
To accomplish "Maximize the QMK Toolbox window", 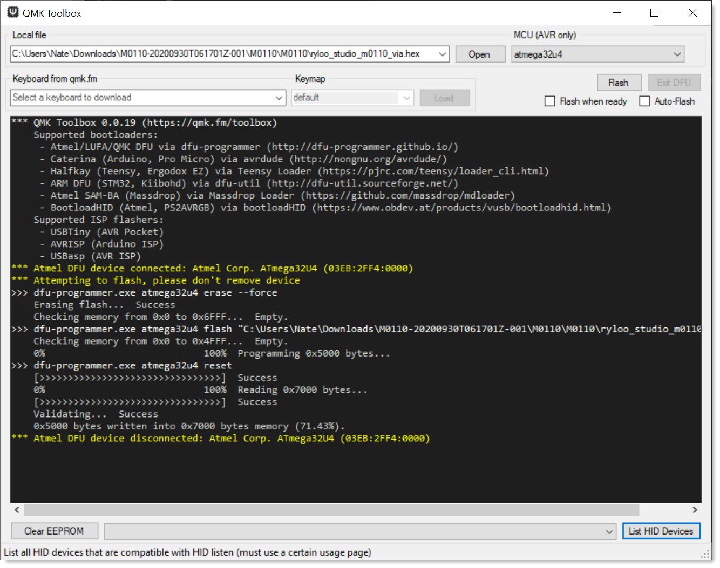I will pyautogui.click(x=654, y=13).
